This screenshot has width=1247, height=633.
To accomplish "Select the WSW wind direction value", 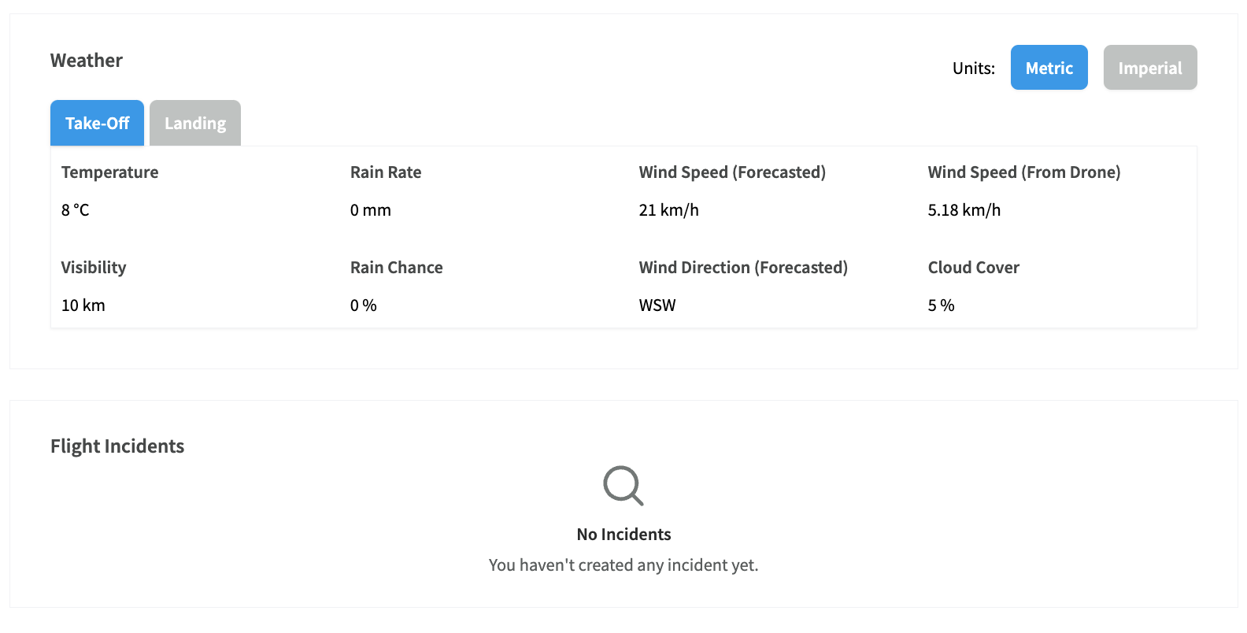I will point(657,305).
